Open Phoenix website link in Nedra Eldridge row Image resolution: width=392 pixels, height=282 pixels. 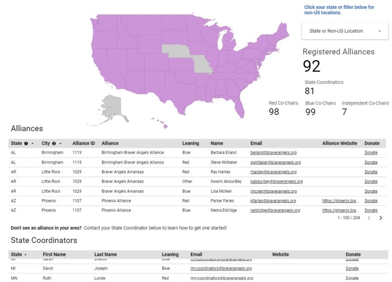[340, 210]
